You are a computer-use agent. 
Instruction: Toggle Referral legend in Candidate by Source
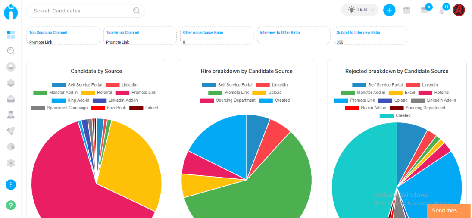pos(97,93)
